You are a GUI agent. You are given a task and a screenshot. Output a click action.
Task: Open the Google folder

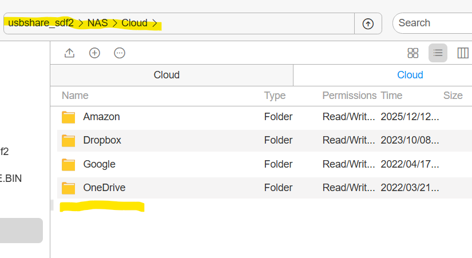point(100,164)
